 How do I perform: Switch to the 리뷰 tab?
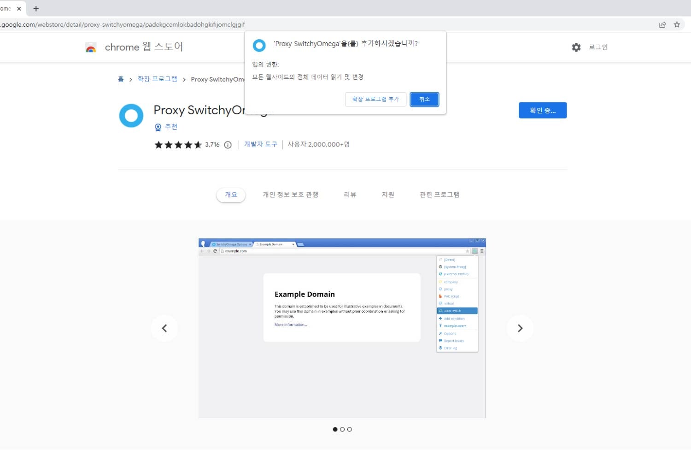(x=350, y=195)
